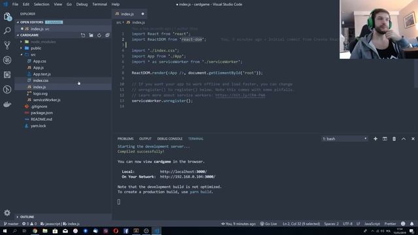Viewport: 418px width, 235px height.
Task: Click the git blame 'You, 9 minutes ago' item
Action: pos(238,224)
